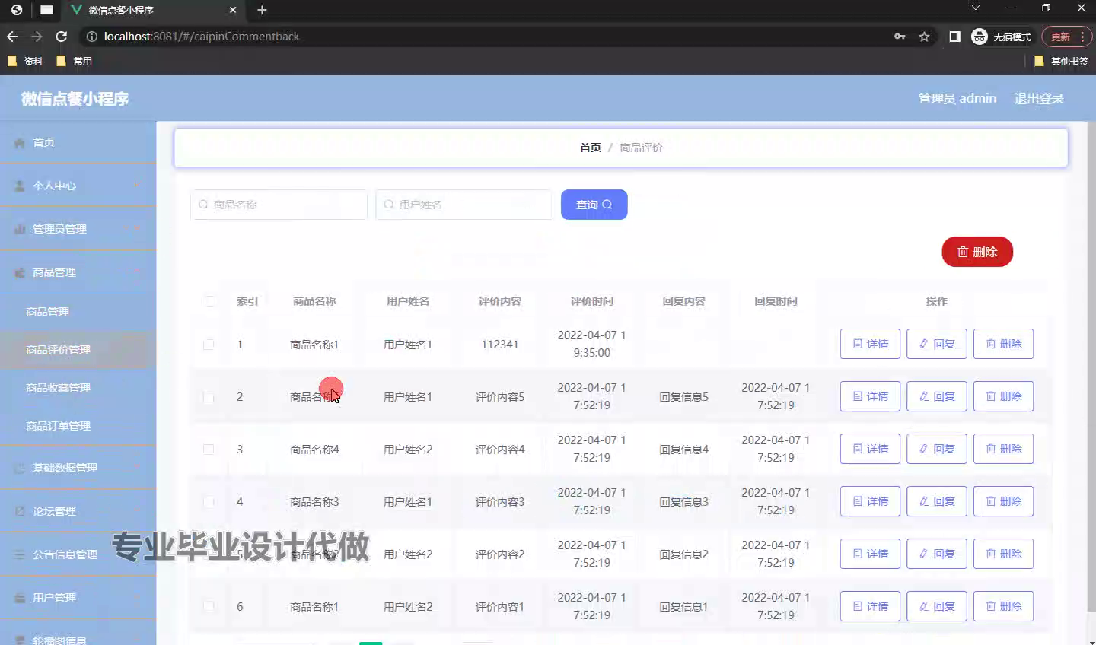Click 详情 button for row 1
1096x645 pixels.
click(870, 344)
